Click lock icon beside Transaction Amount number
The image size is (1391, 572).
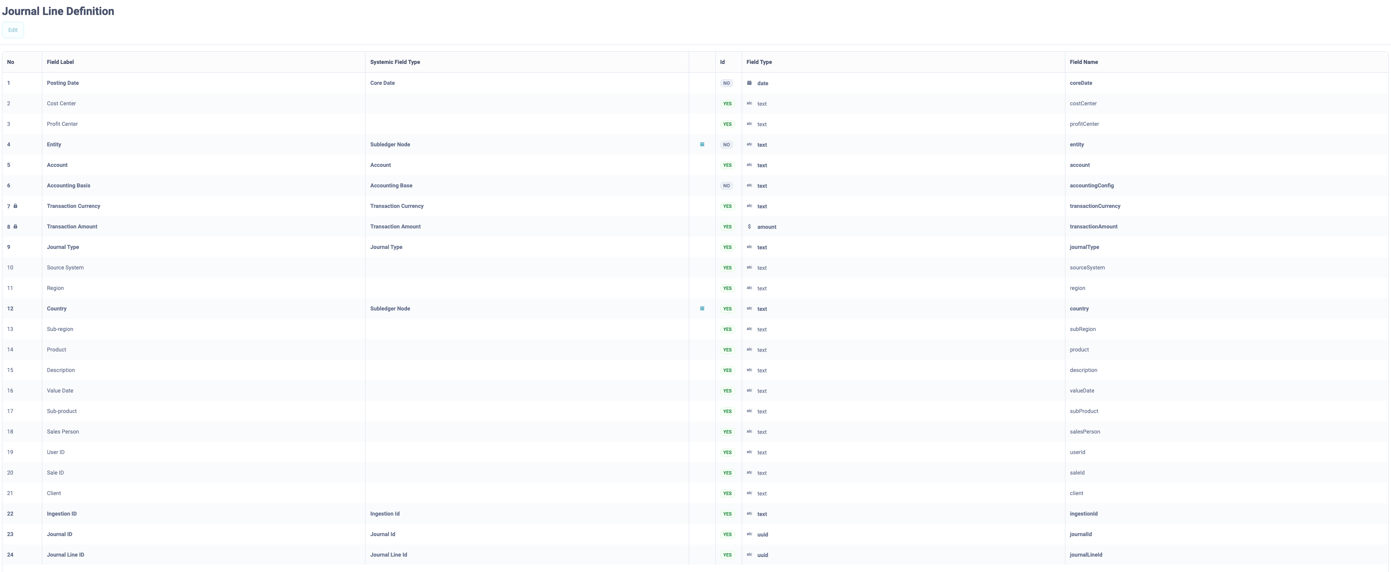click(x=16, y=227)
